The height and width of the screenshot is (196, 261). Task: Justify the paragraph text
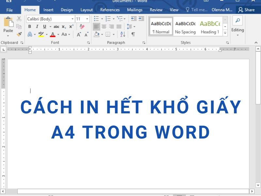tap(119, 26)
